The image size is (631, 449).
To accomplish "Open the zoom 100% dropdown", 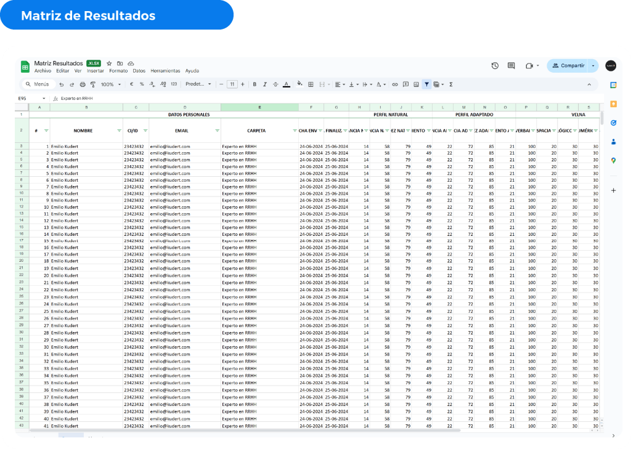I will pos(110,84).
